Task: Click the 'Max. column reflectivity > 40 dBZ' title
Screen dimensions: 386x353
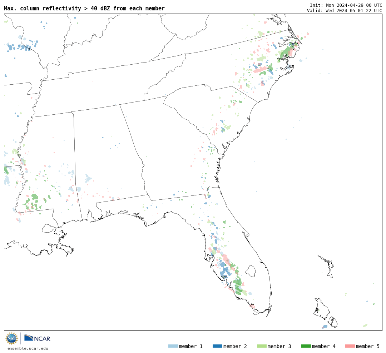Action: click(84, 8)
